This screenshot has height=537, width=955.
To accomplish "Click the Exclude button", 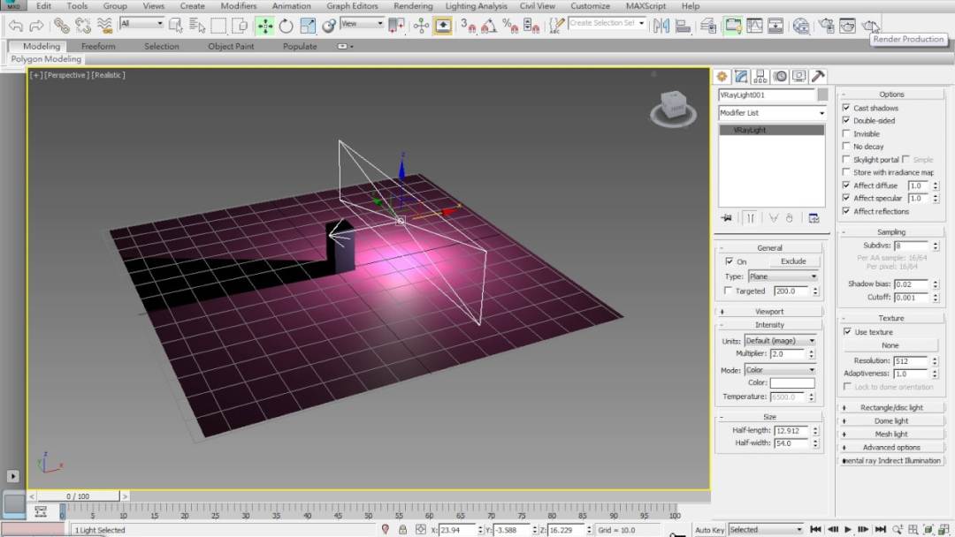I will tap(793, 261).
